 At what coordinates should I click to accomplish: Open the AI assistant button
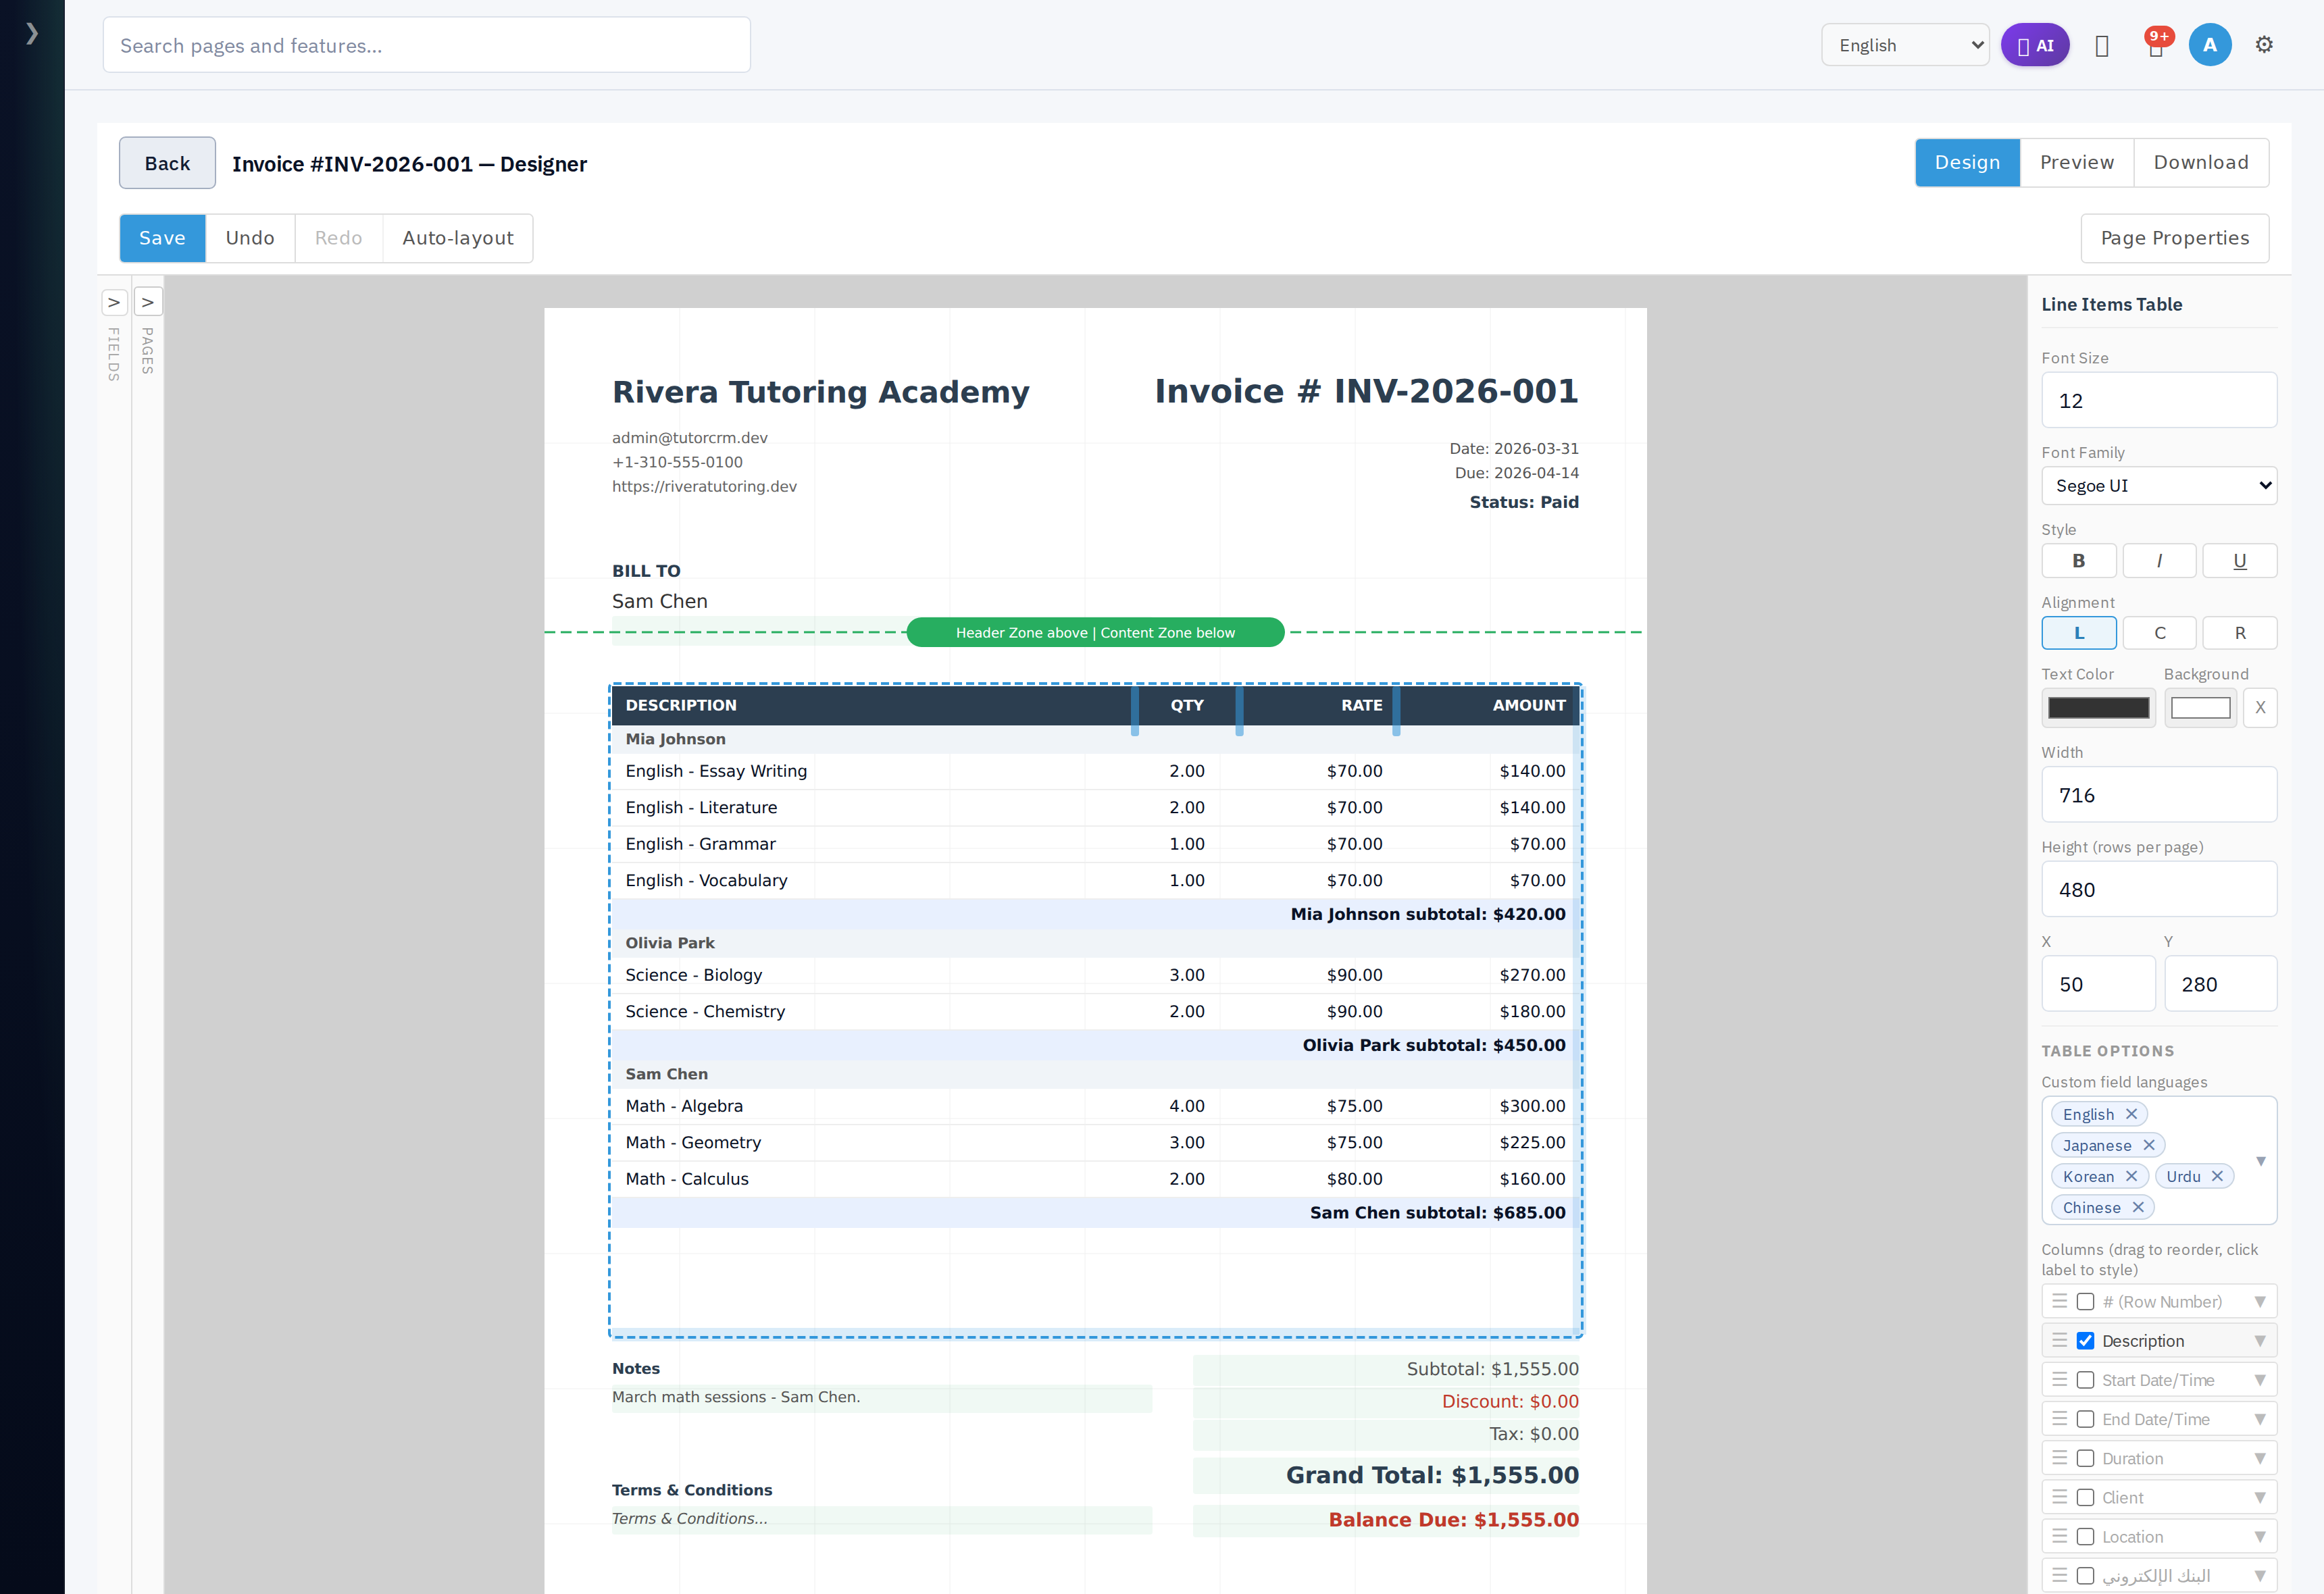(2035, 45)
